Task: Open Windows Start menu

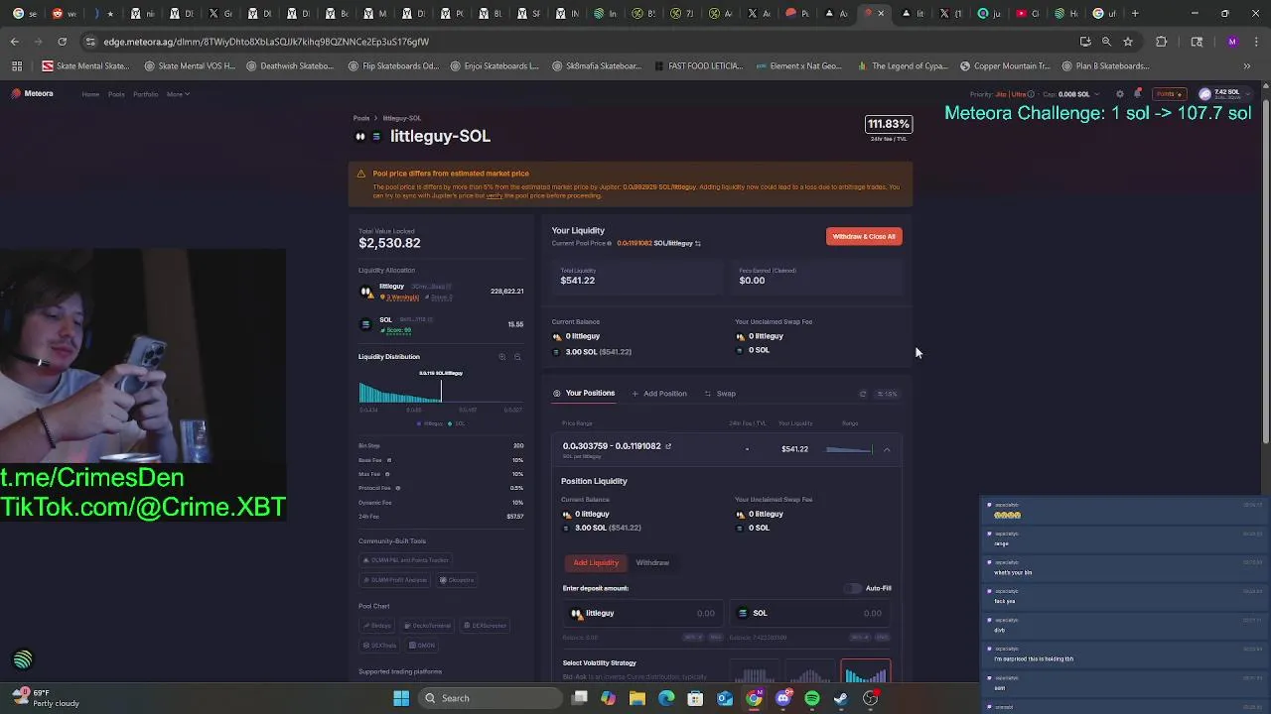Action: [401, 698]
